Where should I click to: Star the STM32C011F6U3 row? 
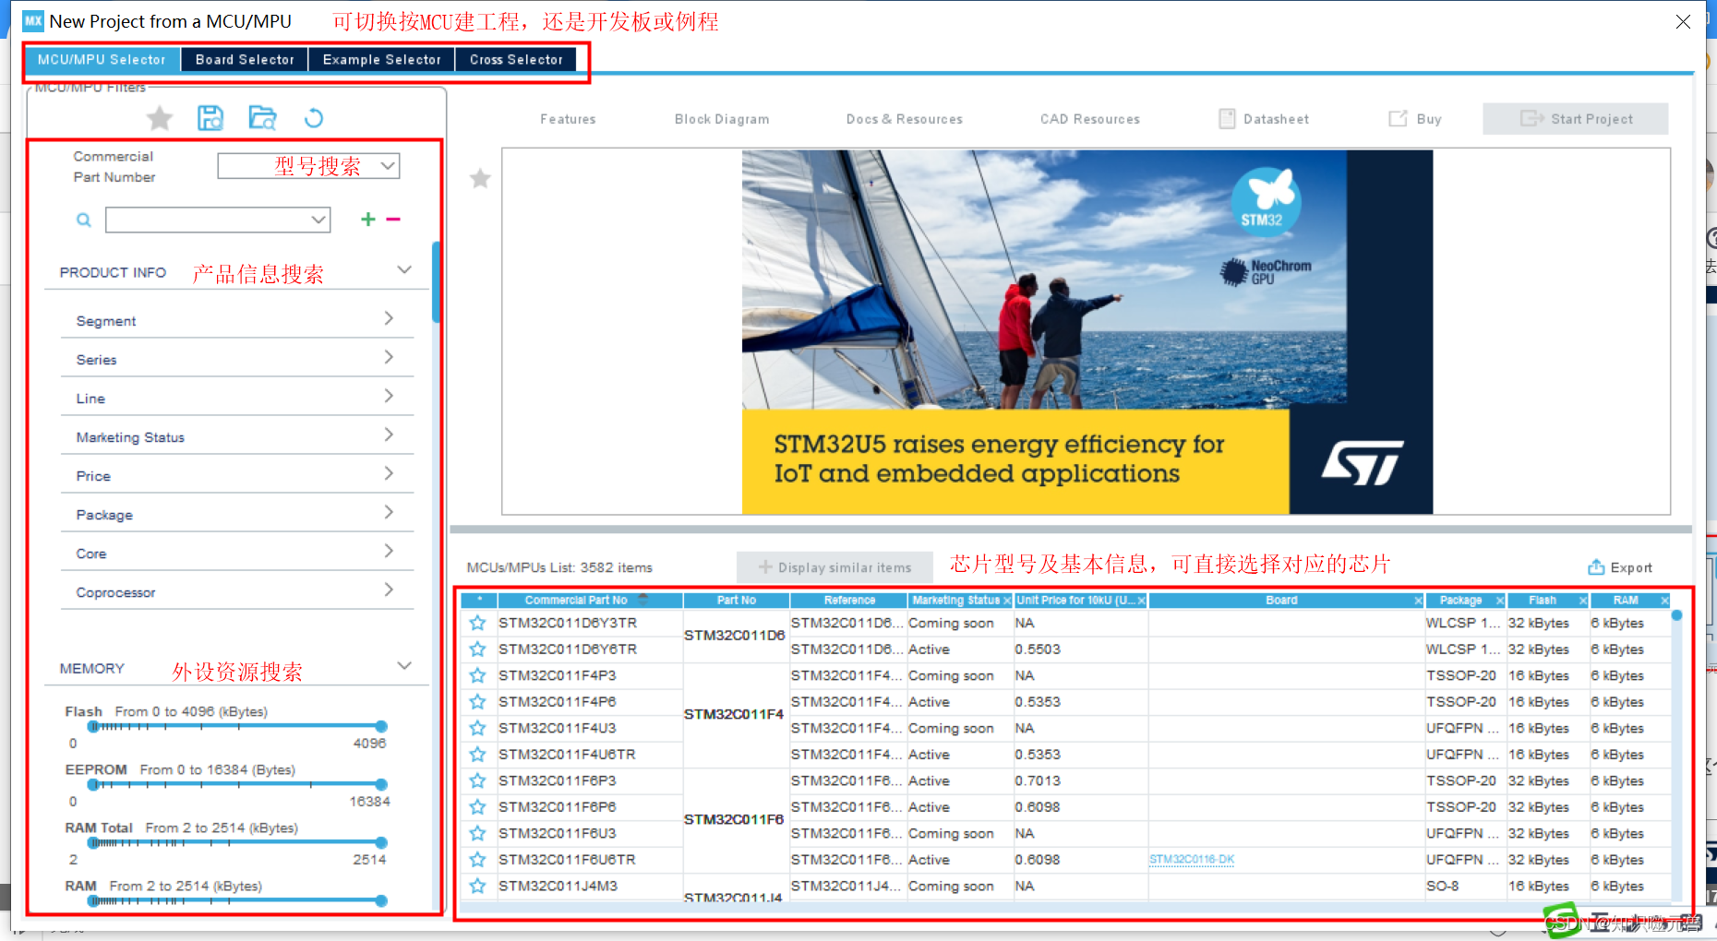pos(477,833)
